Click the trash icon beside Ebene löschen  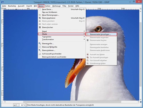[x=40, y=27]
